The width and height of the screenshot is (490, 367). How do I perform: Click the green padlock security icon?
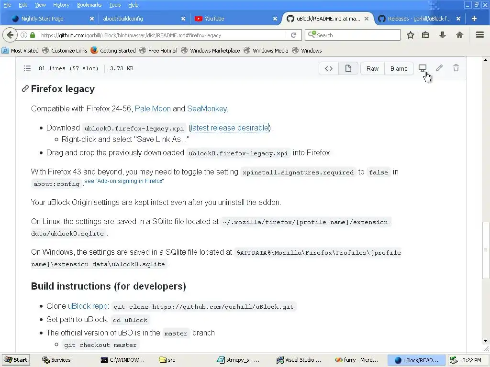tap(33, 35)
